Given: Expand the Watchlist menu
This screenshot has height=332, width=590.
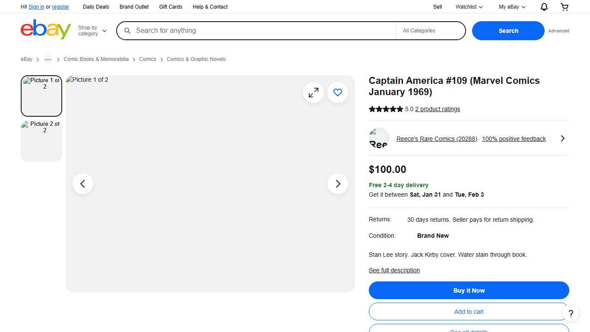Looking at the screenshot, I should point(469,7).
